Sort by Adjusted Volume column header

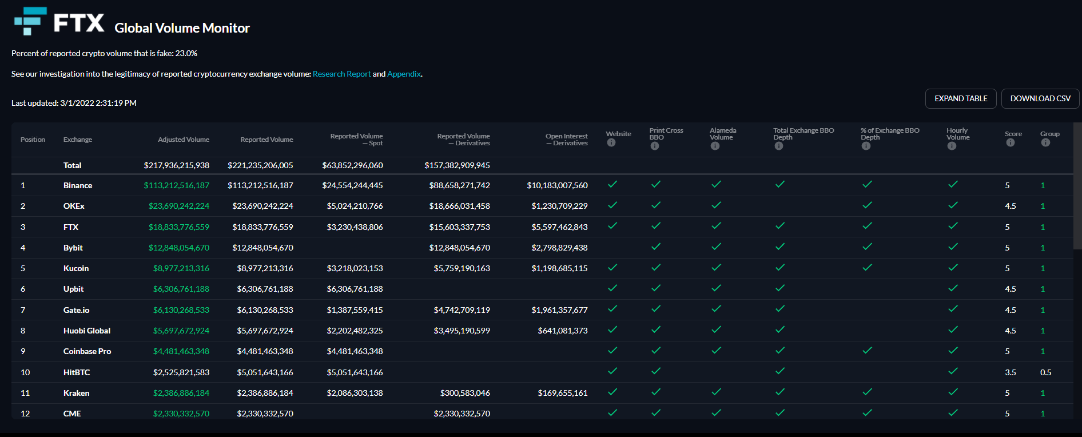click(x=184, y=140)
